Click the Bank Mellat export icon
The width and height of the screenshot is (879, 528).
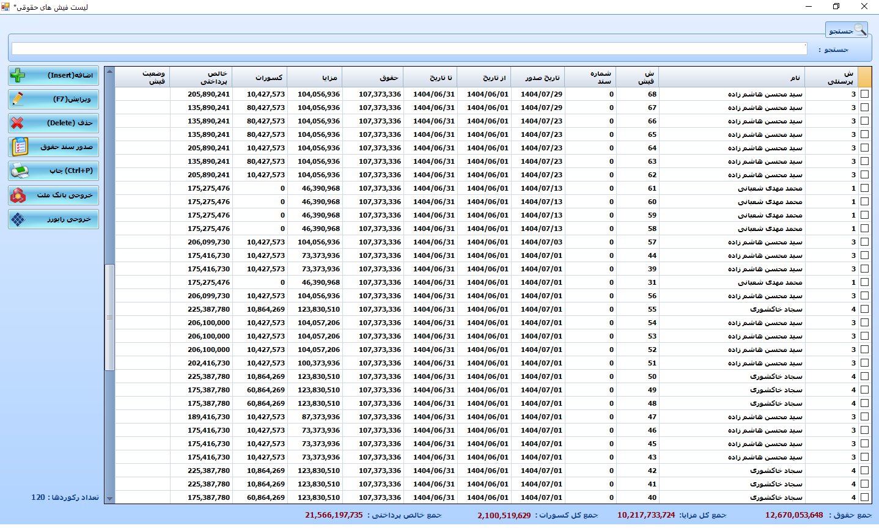click(x=18, y=195)
